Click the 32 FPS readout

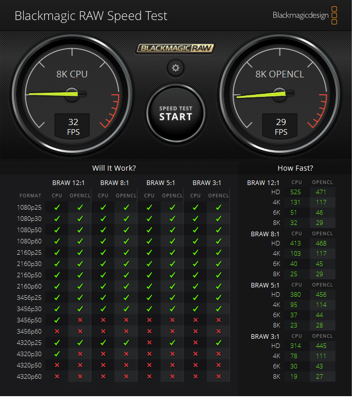[72, 127]
